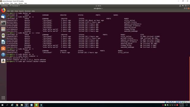Open the green LINE app in taskbar
This screenshot has height=107, width=190.
tap(36, 105)
